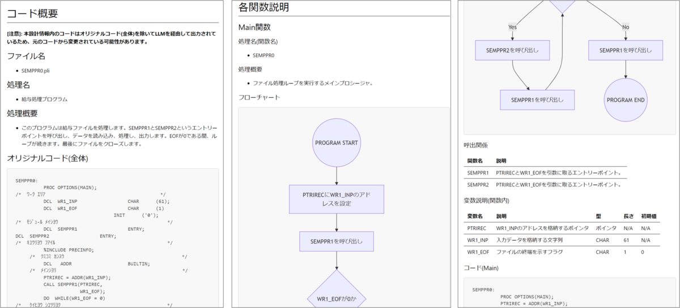
Task: Click the 呼出関係 section label
Action: (476, 145)
